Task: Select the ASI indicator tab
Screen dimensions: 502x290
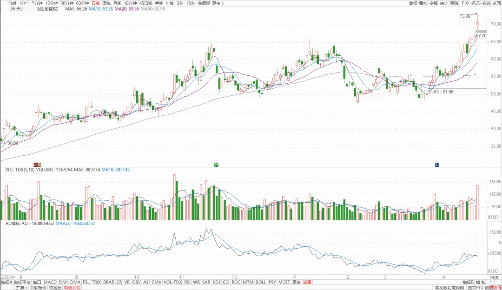Action: [146, 282]
